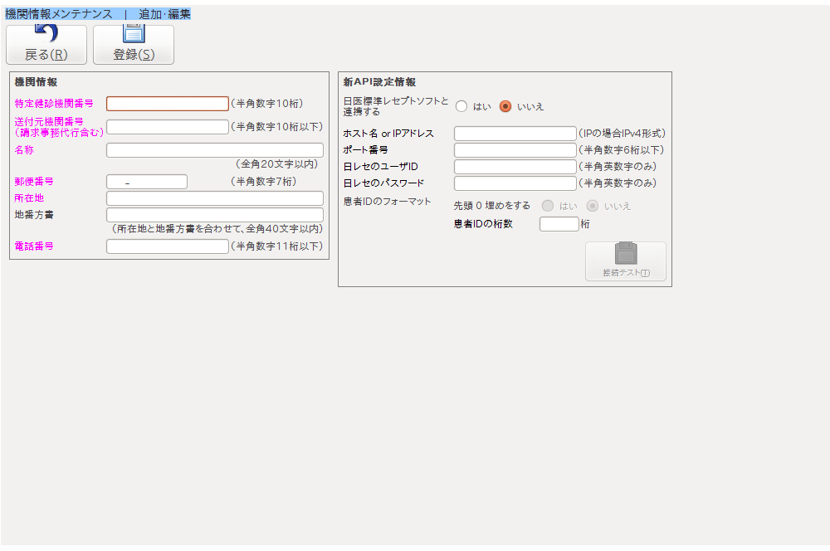830x551 pixels.
Task: Click the (半角英数字のみ) hint beside パスワード
Action: click(x=618, y=183)
